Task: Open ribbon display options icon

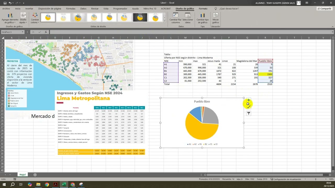Action: pyautogui.click(x=306, y=3)
